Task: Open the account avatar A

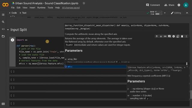Action: point(186,5)
